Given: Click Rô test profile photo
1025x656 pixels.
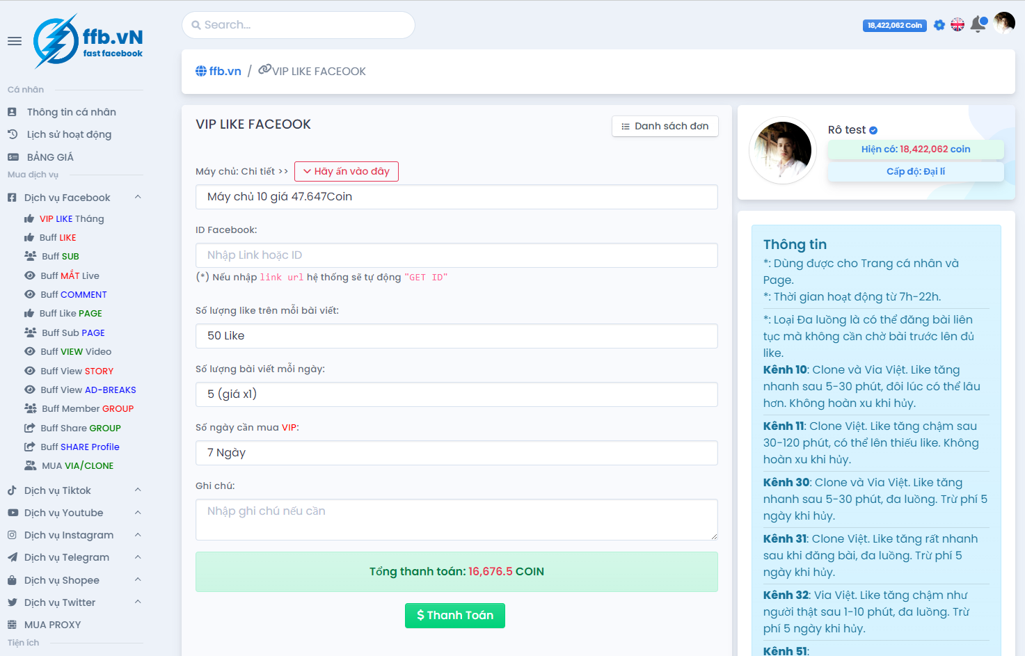Looking at the screenshot, I should click(783, 150).
